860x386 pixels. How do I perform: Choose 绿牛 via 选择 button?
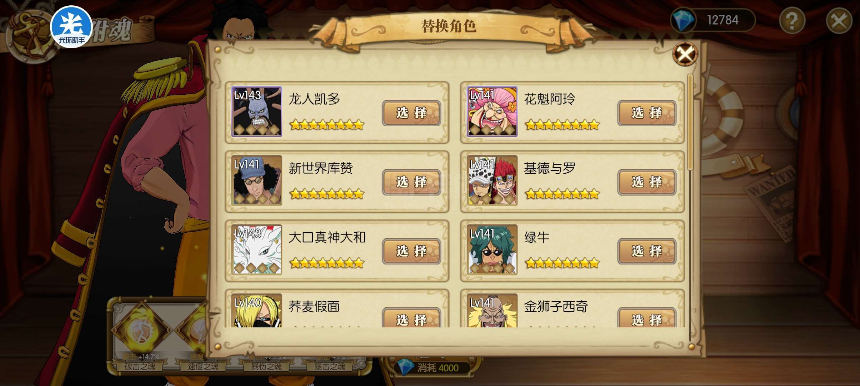click(x=647, y=251)
